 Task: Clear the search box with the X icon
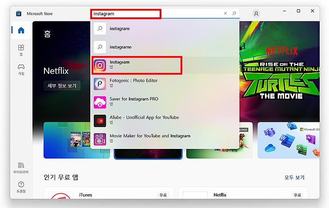coord(225,13)
